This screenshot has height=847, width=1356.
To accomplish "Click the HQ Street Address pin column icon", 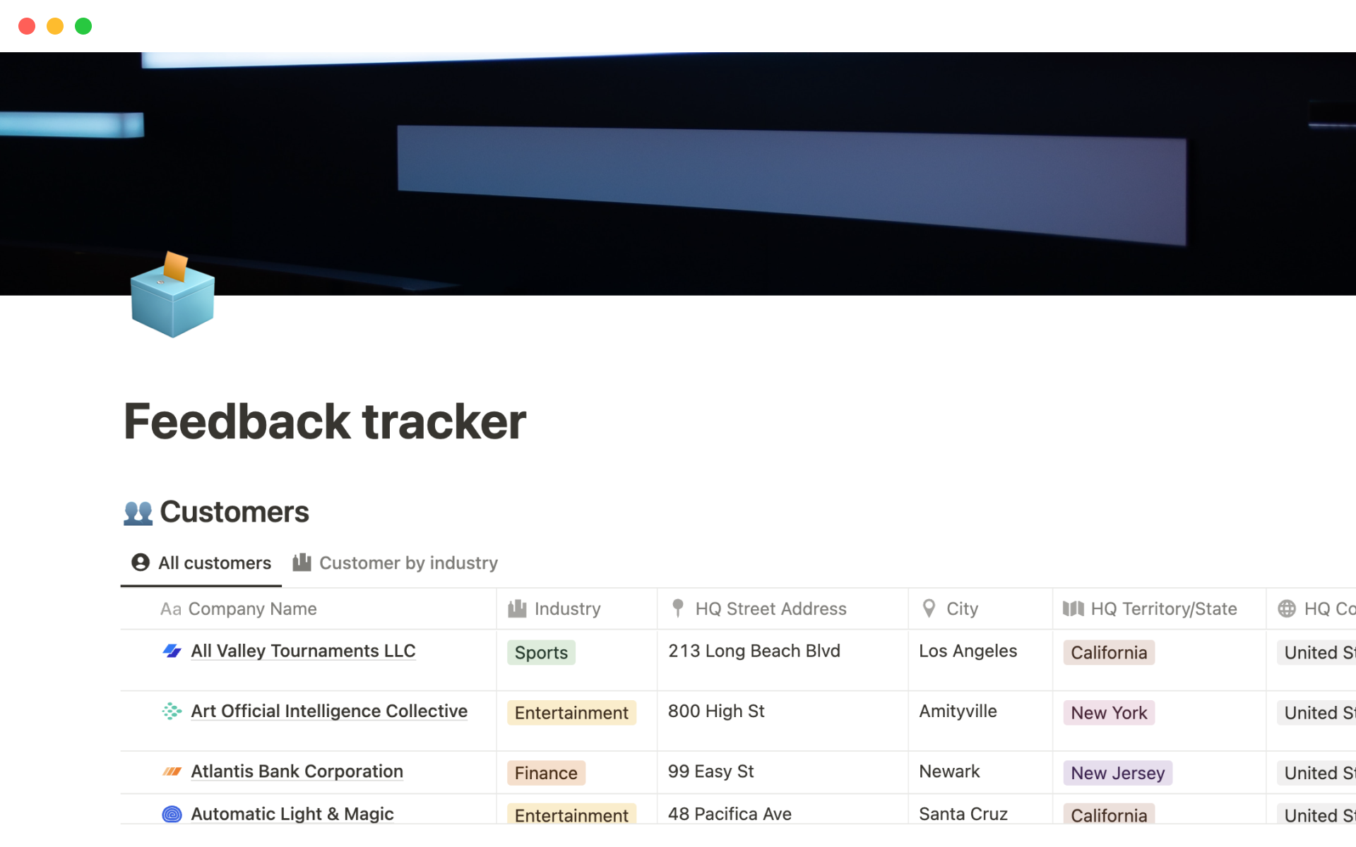I will tap(679, 608).
